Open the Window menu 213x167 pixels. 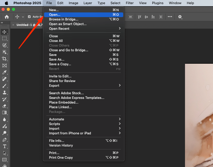pyautogui.click(x=175, y=3)
